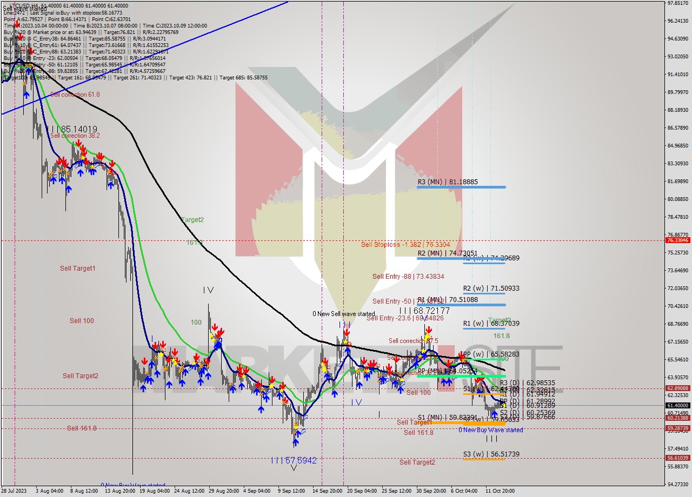
Task: Click the 59.28739 price tag on axis
Action: pos(678,428)
